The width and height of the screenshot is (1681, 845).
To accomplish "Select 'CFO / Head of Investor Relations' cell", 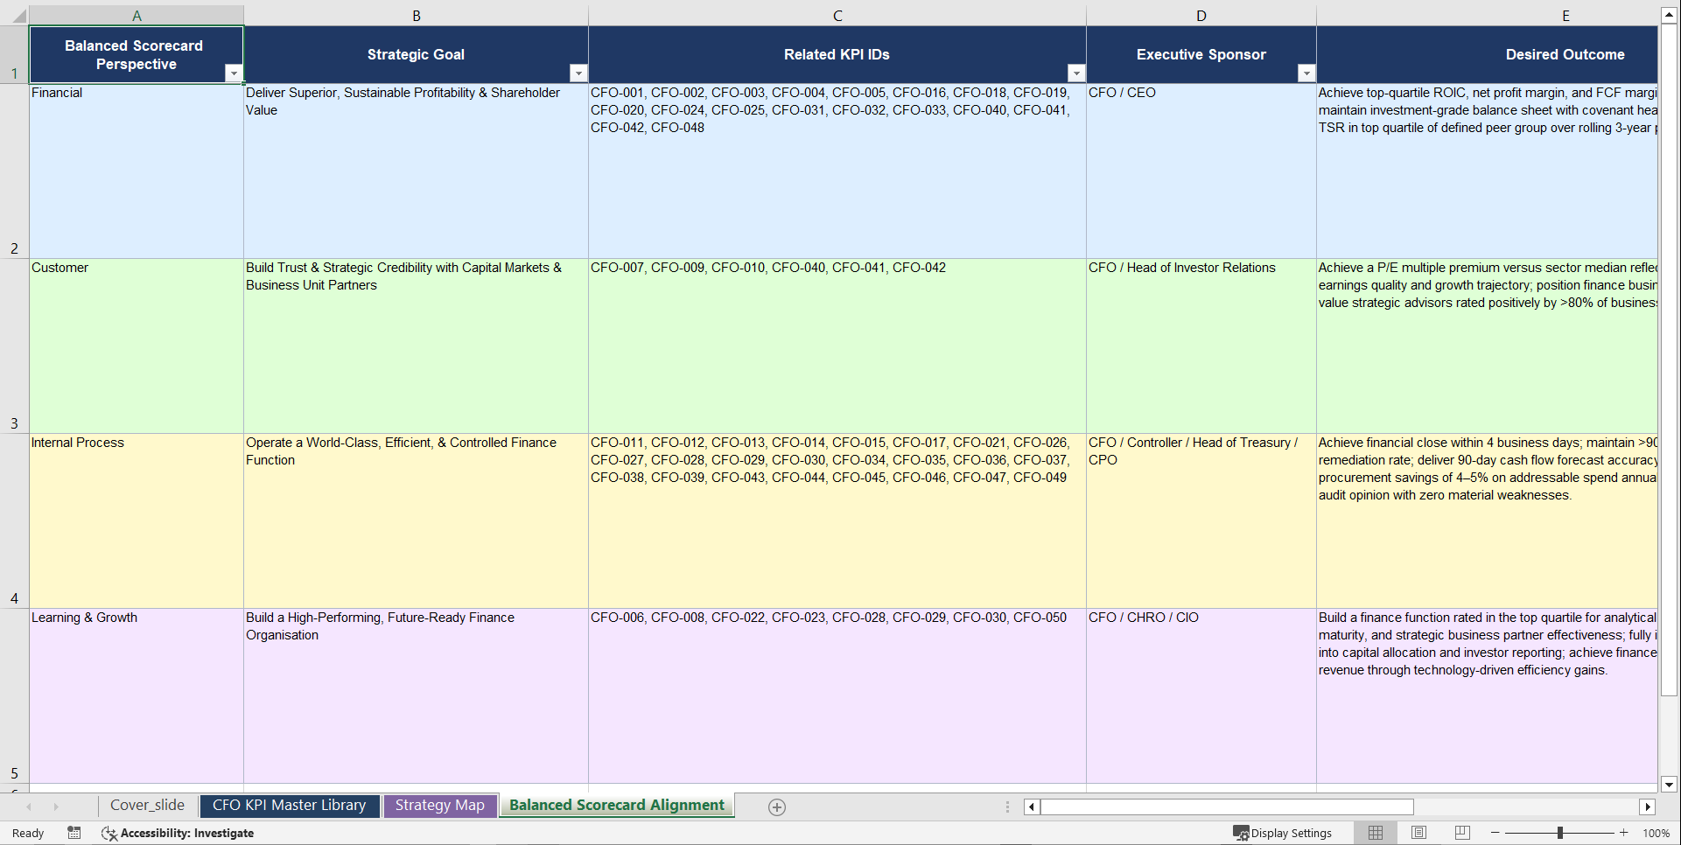I will (x=1201, y=346).
